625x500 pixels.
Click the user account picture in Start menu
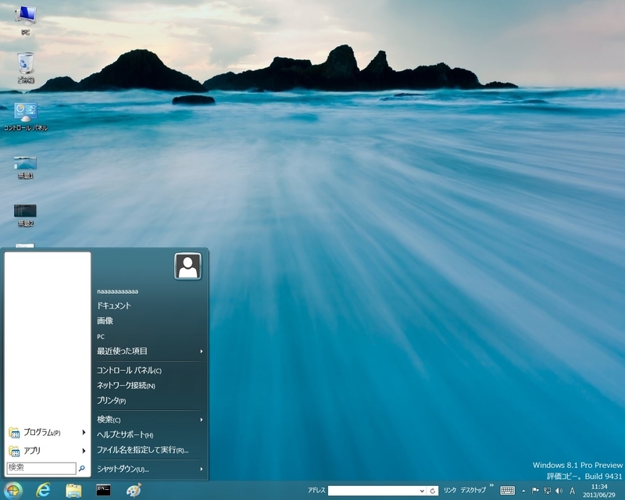(x=187, y=266)
